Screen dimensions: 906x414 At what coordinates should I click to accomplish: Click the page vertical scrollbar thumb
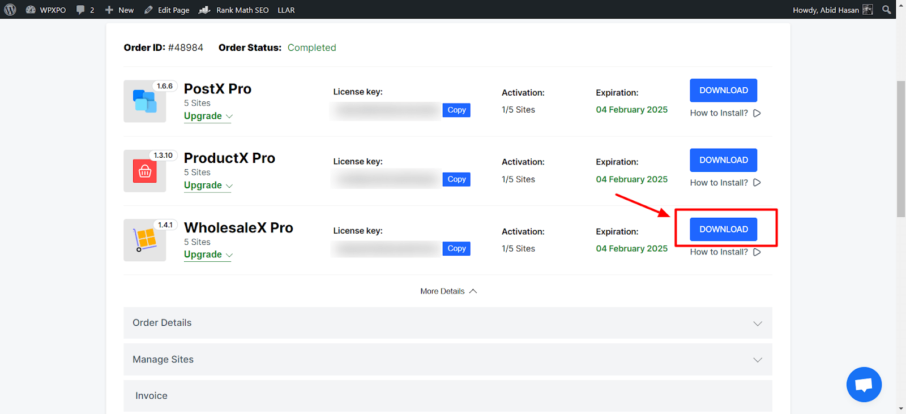point(901,149)
